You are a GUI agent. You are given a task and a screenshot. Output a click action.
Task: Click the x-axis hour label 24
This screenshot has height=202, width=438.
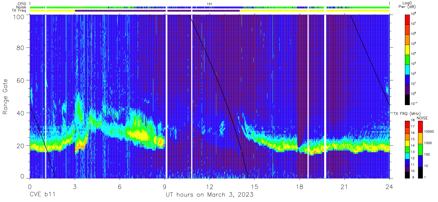[x=389, y=186]
